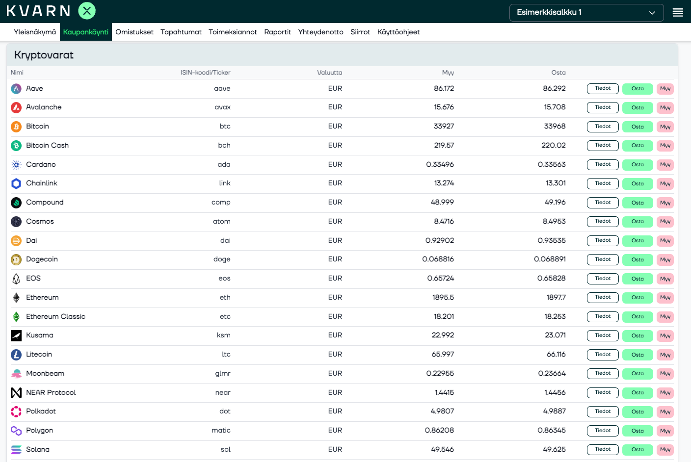Open the Esimerkkisalkku 1 portfolio dropdown
This screenshot has height=462, width=691.
[586, 13]
